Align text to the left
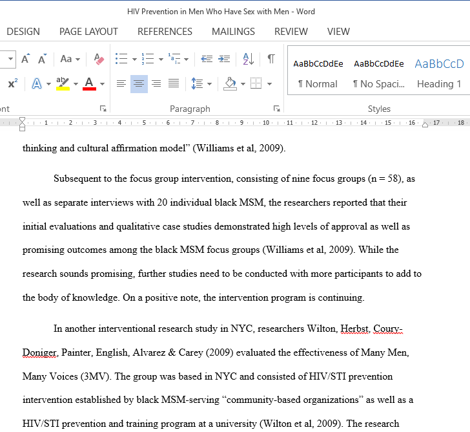The height and width of the screenshot is (432, 470). (121, 83)
